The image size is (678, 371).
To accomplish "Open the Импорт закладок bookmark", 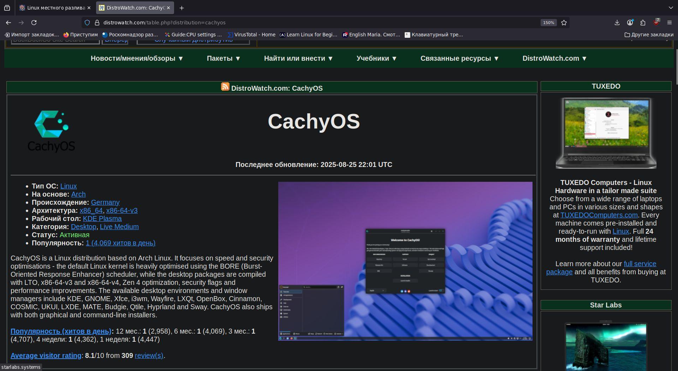I will [32, 35].
